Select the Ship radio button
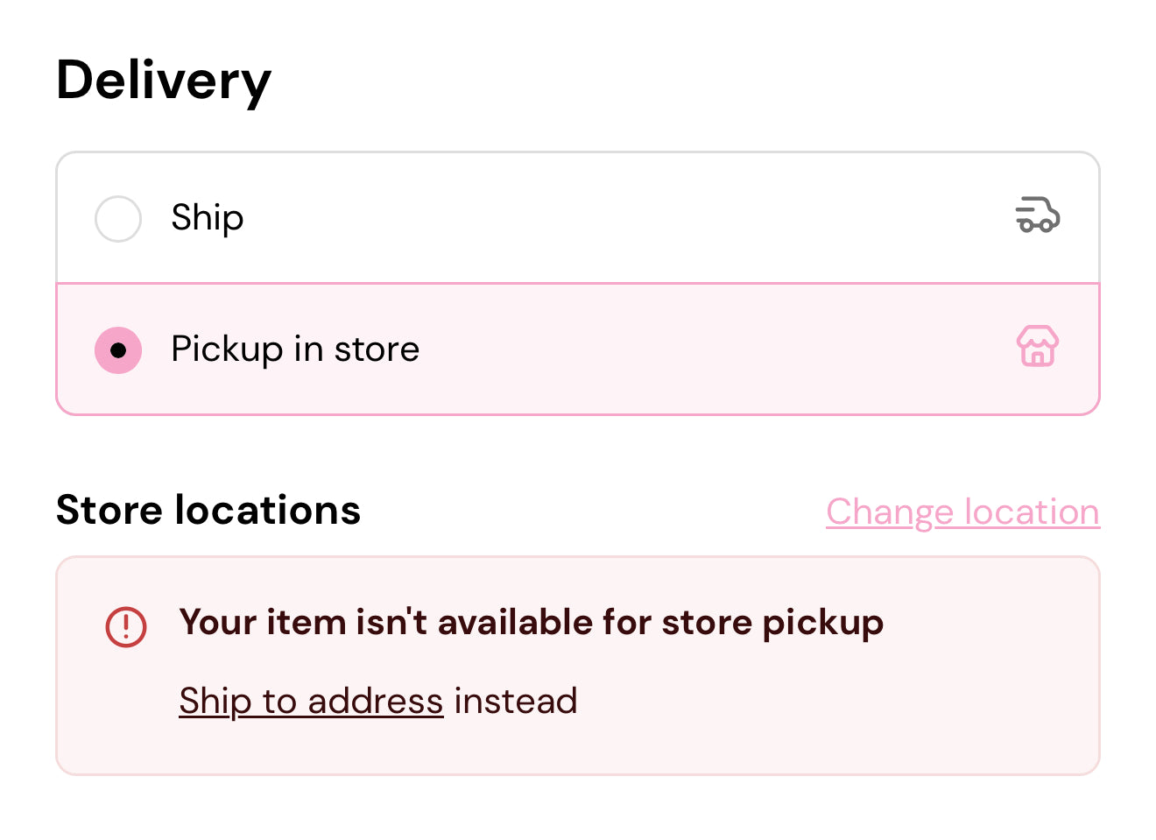1156x840 pixels. (118, 218)
